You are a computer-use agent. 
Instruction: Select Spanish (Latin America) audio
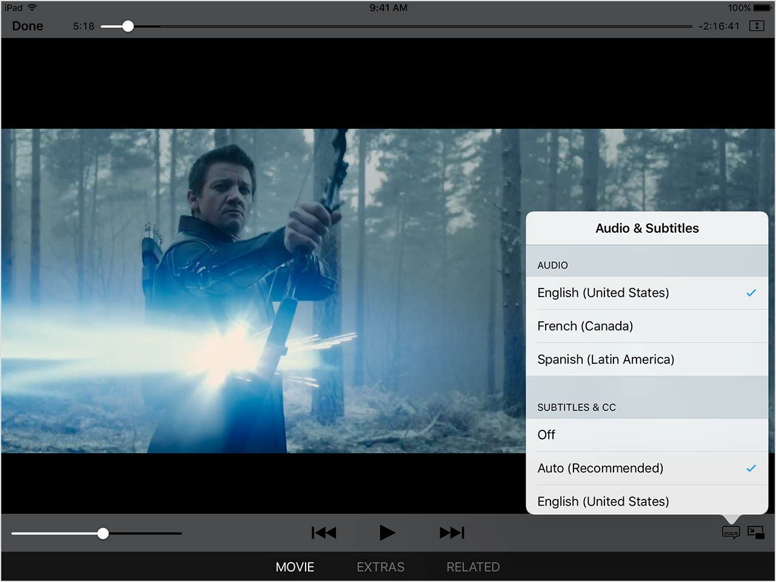[647, 360]
